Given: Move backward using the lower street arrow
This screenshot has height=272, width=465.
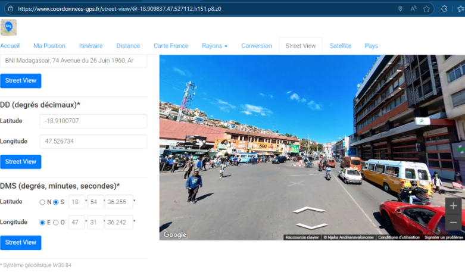Looking at the screenshot, I should point(311,226).
